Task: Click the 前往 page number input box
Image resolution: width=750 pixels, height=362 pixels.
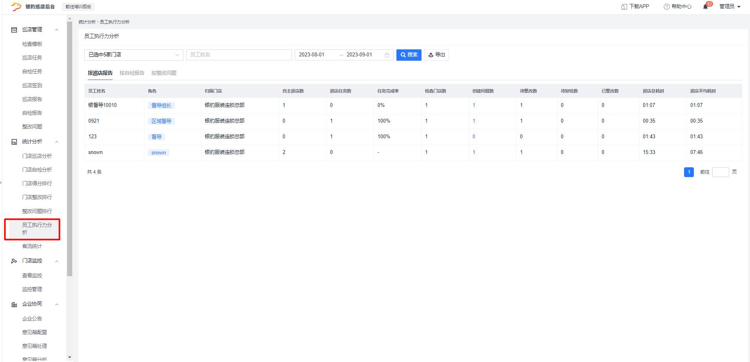Action: click(x=720, y=172)
